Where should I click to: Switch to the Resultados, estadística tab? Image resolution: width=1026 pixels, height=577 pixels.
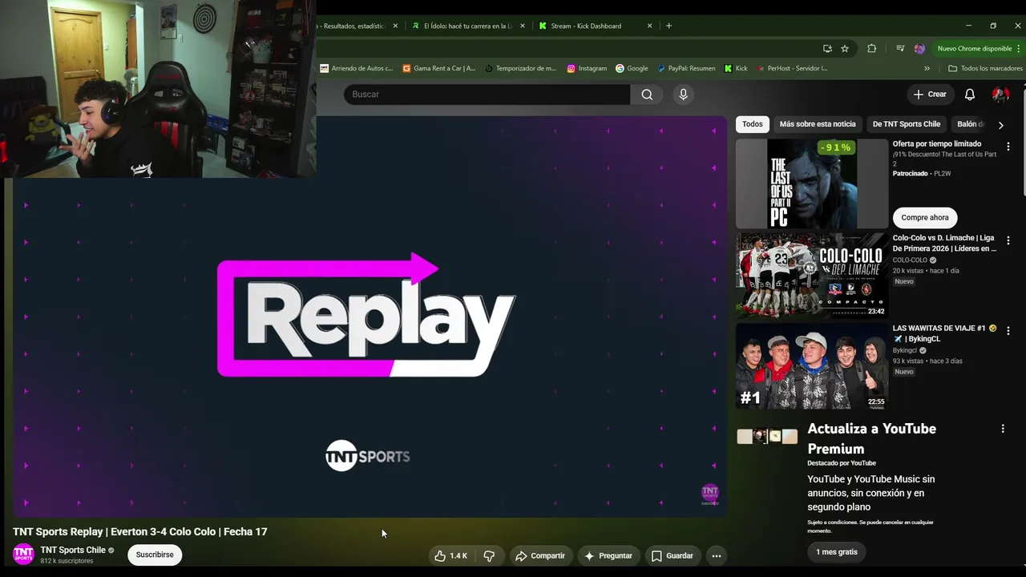tap(354, 26)
